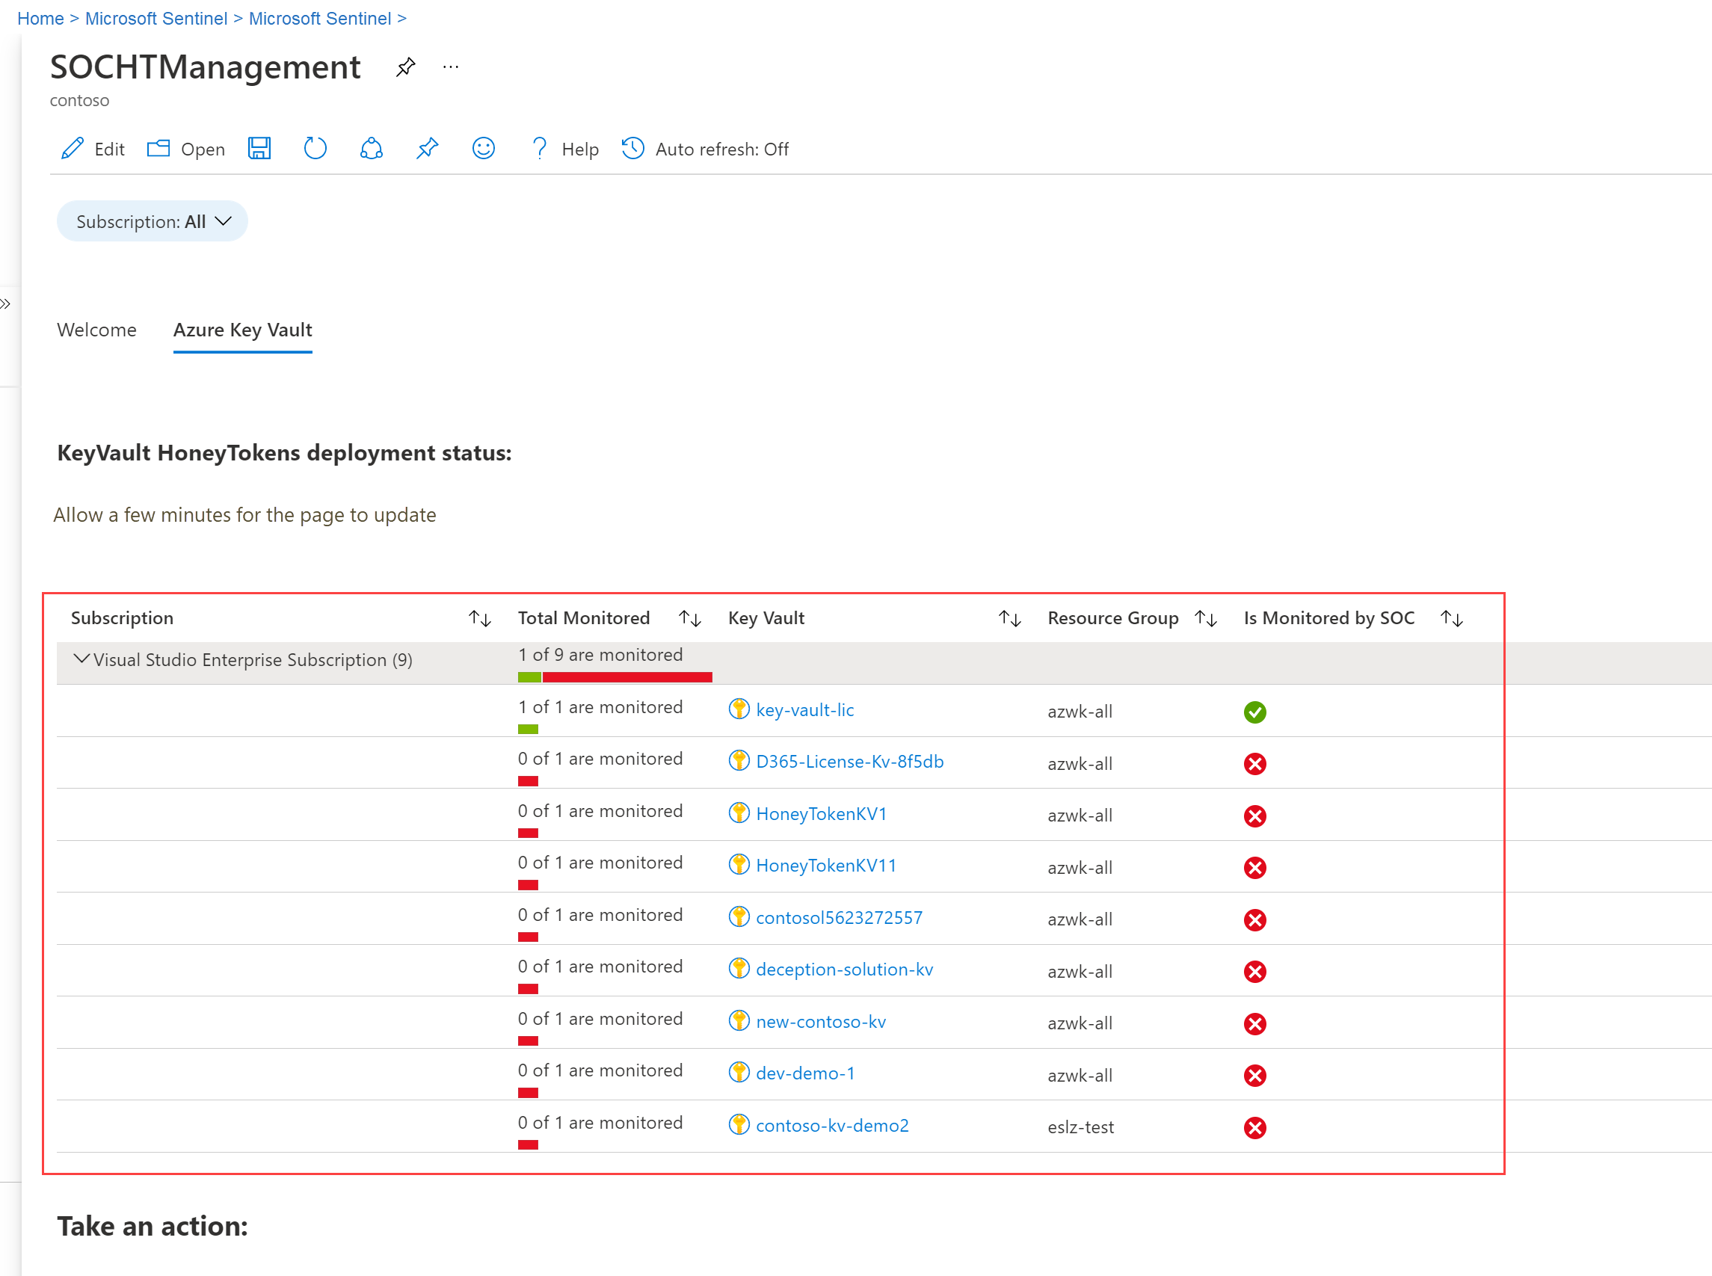Open dev-demo-1 key vault link

[x=805, y=1073]
